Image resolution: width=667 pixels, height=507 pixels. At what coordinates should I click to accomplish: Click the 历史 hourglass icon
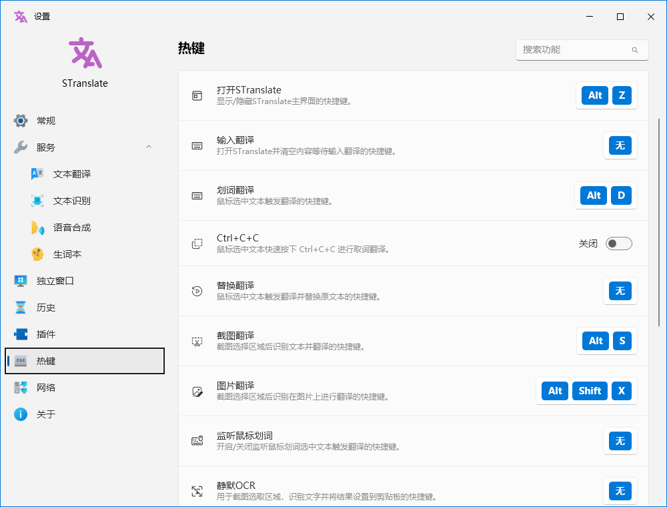click(x=21, y=308)
